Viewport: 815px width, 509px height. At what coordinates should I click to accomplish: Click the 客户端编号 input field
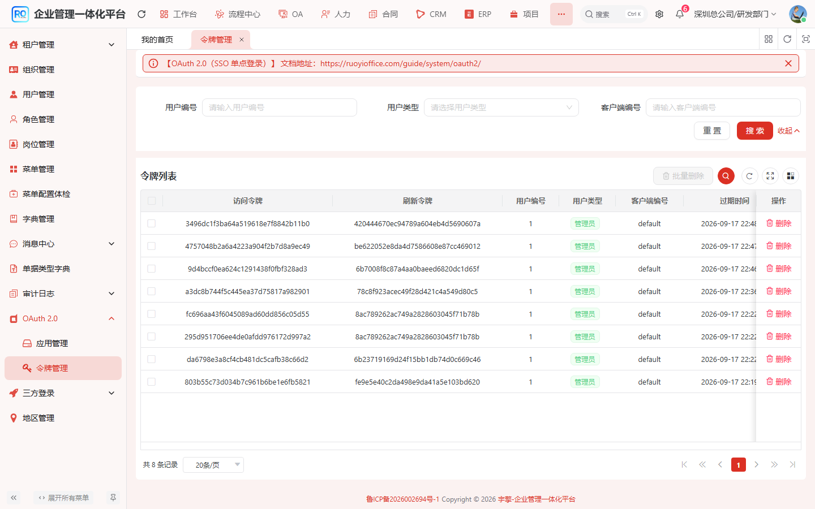pos(723,107)
